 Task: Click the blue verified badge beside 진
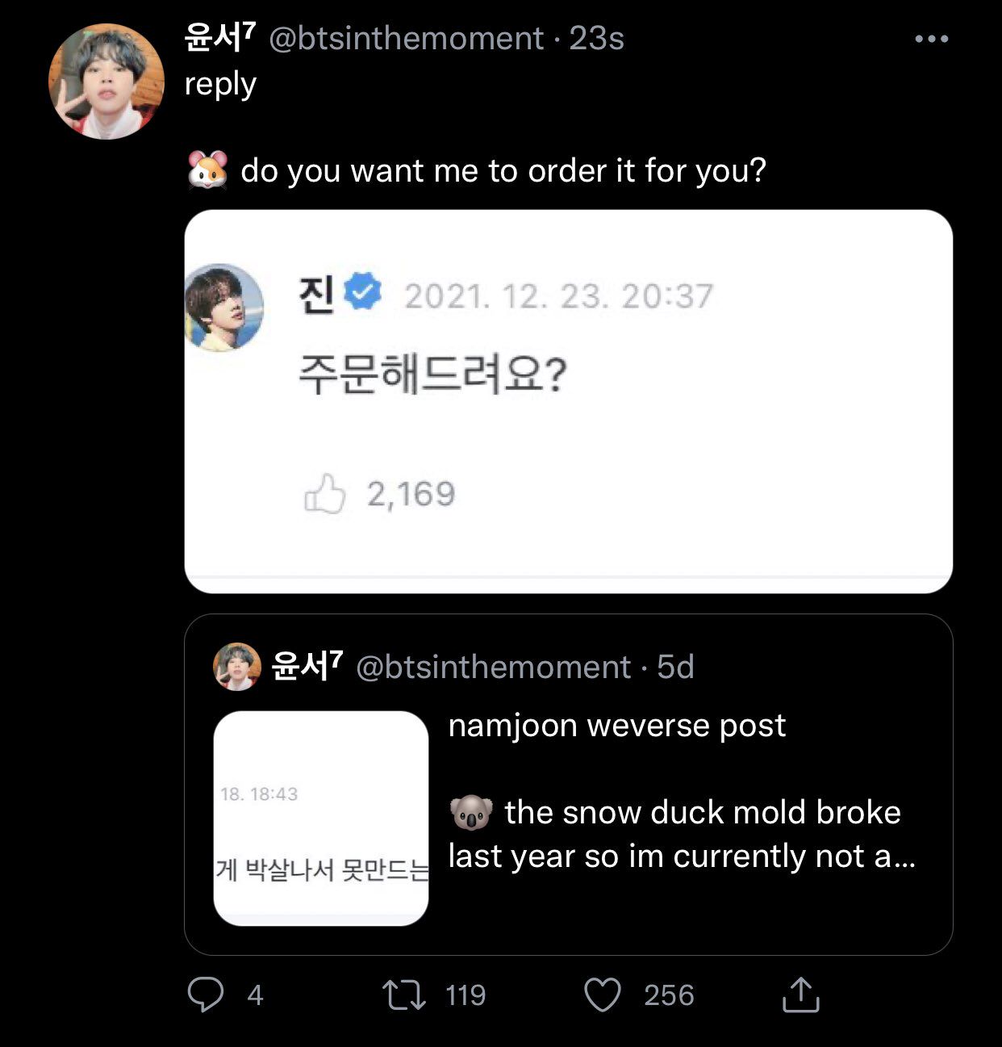click(x=363, y=292)
